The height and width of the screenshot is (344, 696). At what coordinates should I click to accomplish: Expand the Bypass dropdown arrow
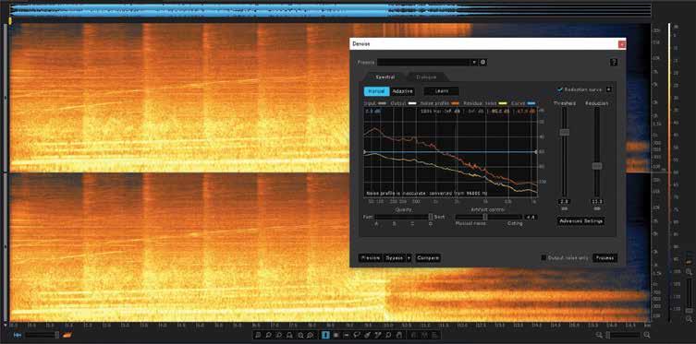(x=409, y=257)
